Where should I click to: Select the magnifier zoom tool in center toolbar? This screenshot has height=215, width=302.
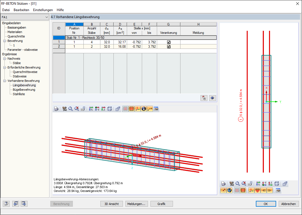click(70, 109)
